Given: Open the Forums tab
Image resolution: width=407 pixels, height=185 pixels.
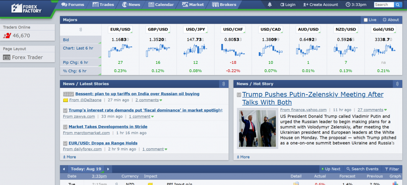Looking at the screenshot, I should pos(73,4).
